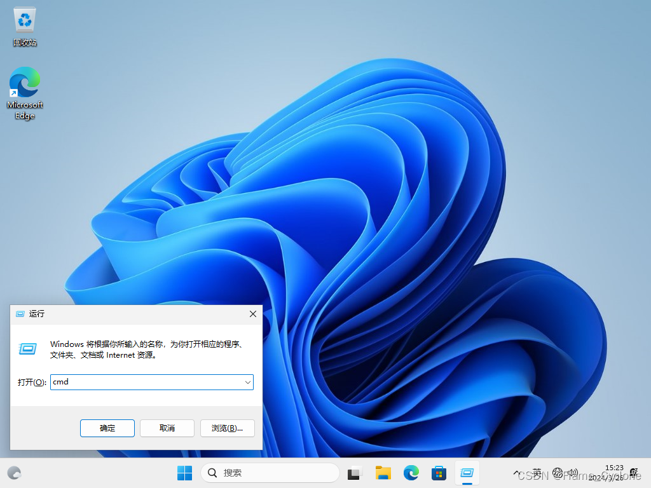Viewport: 651px width, 488px height.
Task: Switch input language via 英 indicator
Action: tap(537, 472)
